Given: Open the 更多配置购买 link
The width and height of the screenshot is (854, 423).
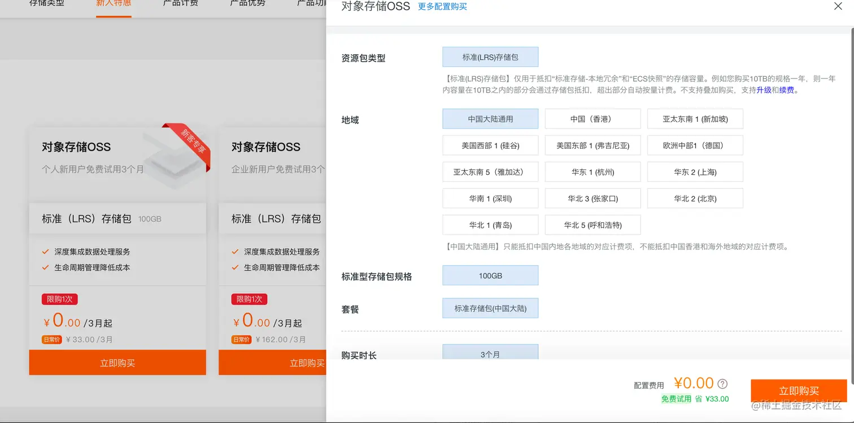Looking at the screenshot, I should [x=442, y=7].
